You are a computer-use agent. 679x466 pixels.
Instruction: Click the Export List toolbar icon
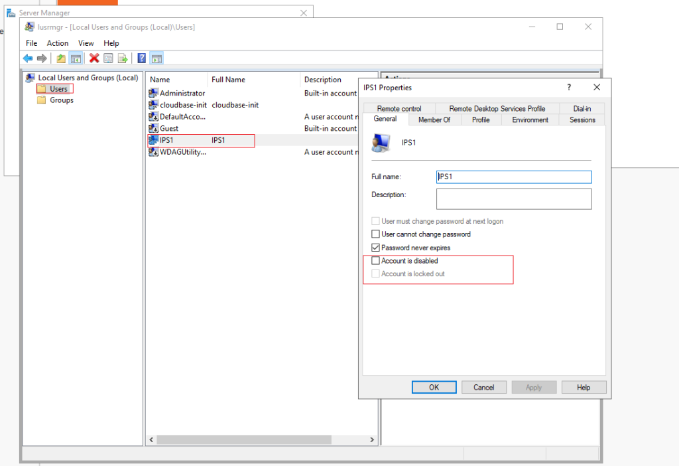point(123,58)
